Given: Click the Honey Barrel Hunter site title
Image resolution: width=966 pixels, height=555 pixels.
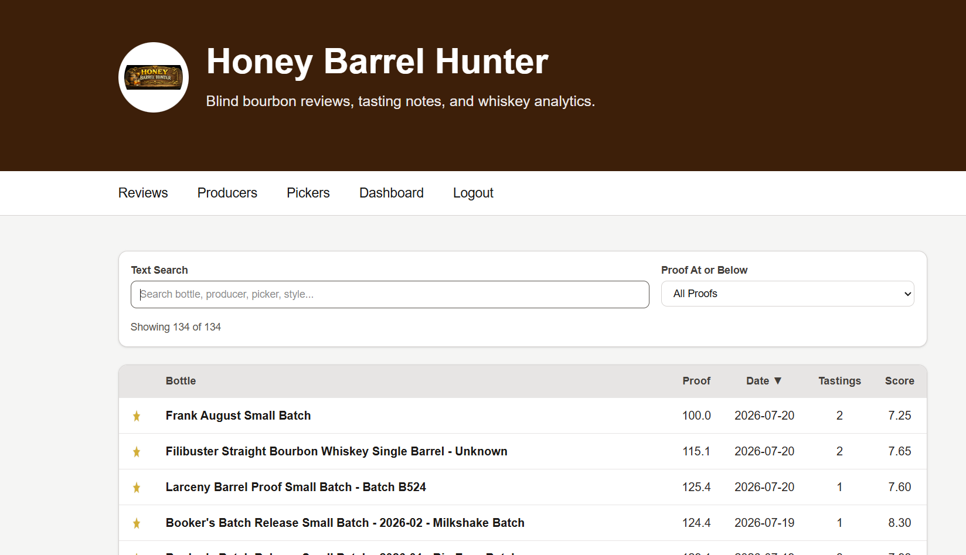Looking at the screenshot, I should click(377, 62).
